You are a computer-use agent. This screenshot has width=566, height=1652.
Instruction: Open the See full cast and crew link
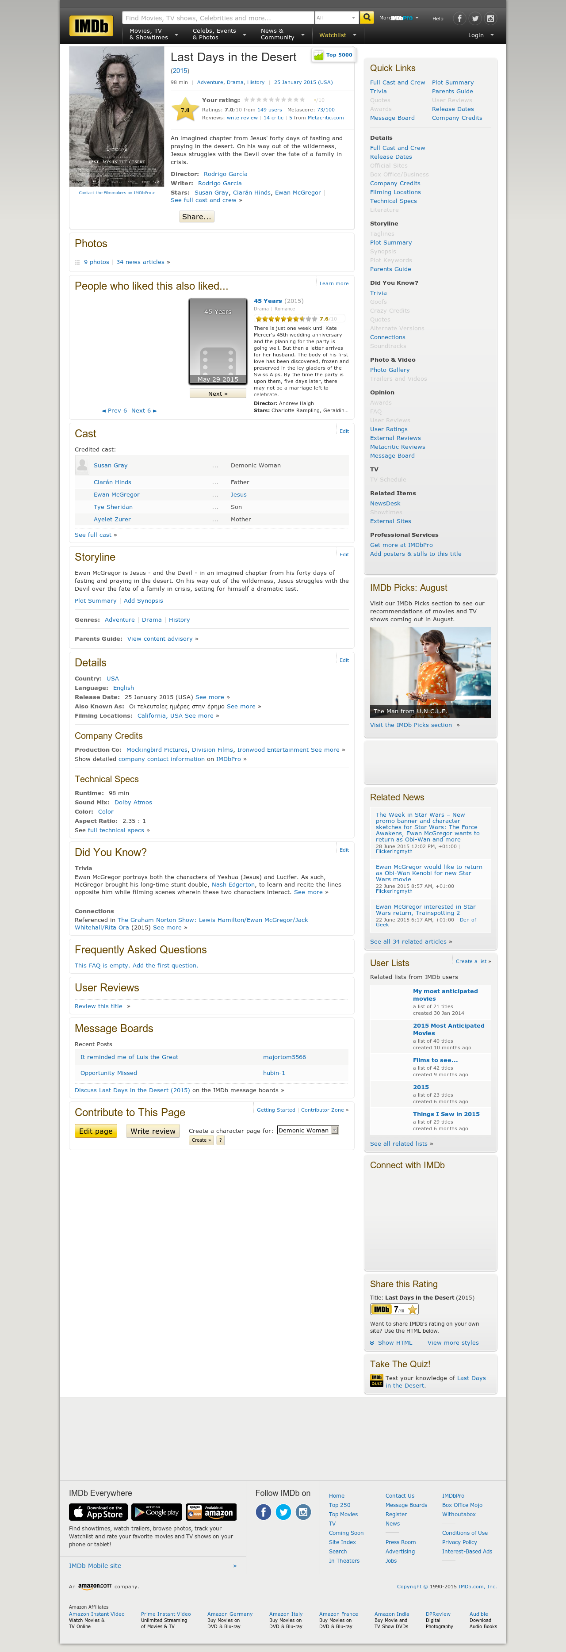(203, 200)
